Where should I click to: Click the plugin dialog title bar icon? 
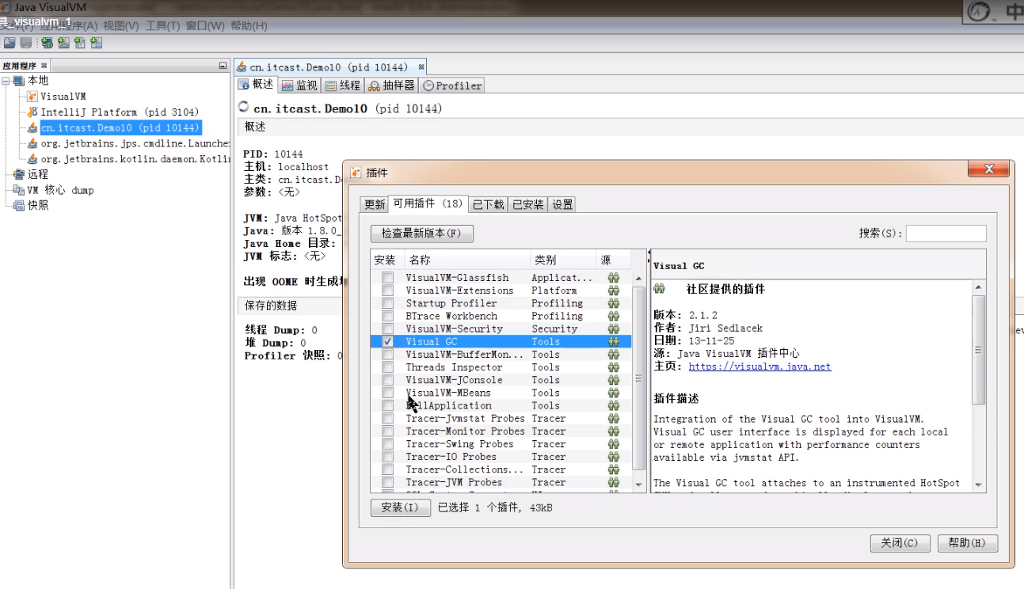tap(356, 173)
